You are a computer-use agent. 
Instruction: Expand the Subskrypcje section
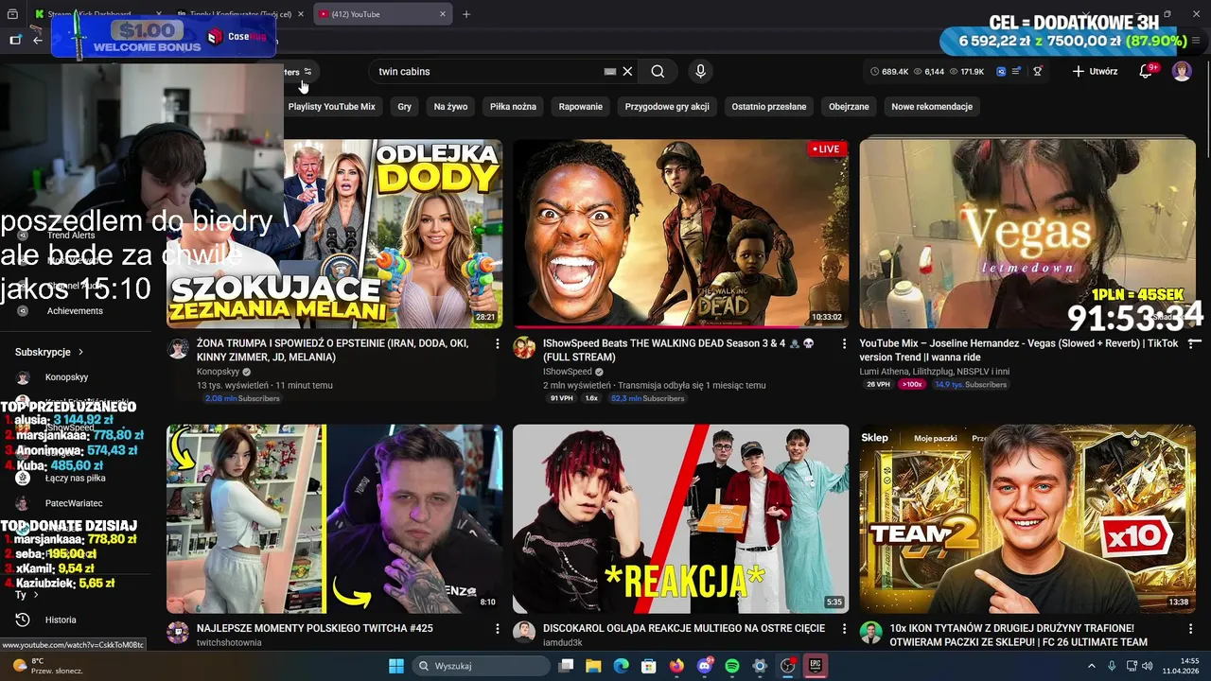pyautogui.click(x=49, y=352)
